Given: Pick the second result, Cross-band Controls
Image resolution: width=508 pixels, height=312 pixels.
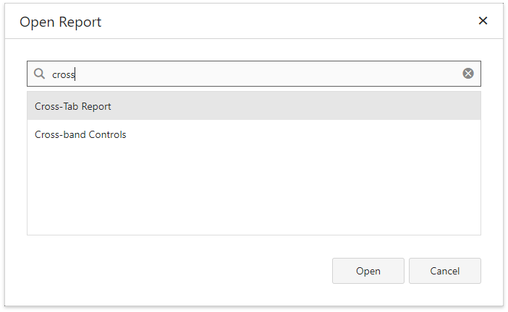Looking at the screenshot, I should (x=80, y=134).
